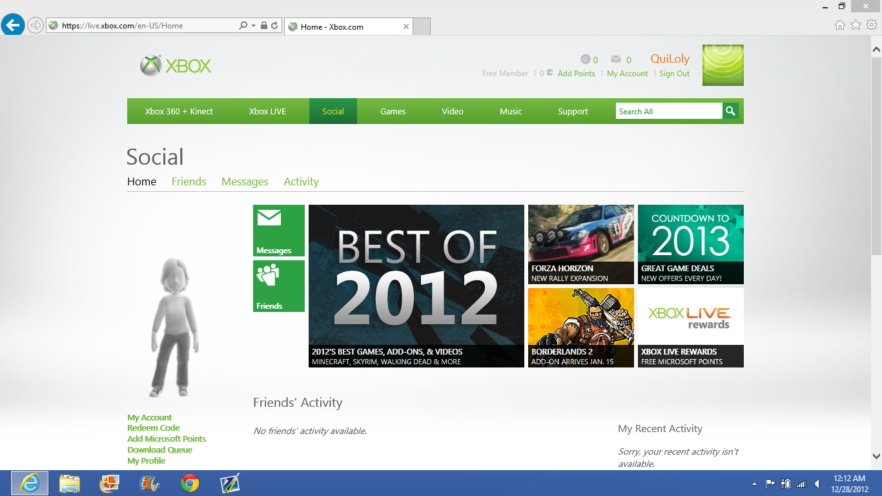Go back using the browser back arrow

pyautogui.click(x=13, y=26)
